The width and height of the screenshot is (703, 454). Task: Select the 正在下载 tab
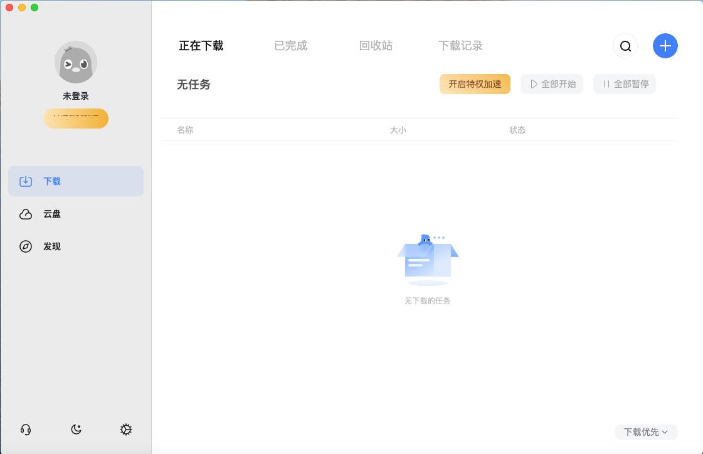(x=201, y=46)
